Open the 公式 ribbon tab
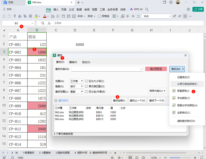The image size is (206, 159). [x=71, y=9]
